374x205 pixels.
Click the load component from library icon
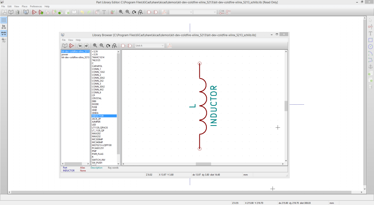(41, 12)
